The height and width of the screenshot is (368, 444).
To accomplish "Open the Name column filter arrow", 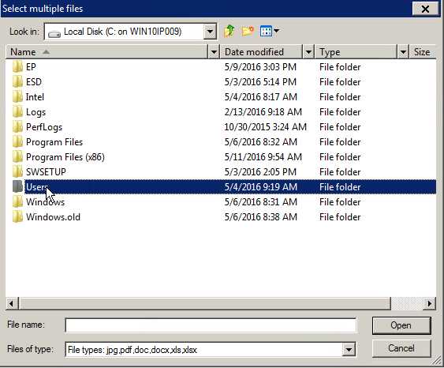I will click(x=214, y=52).
